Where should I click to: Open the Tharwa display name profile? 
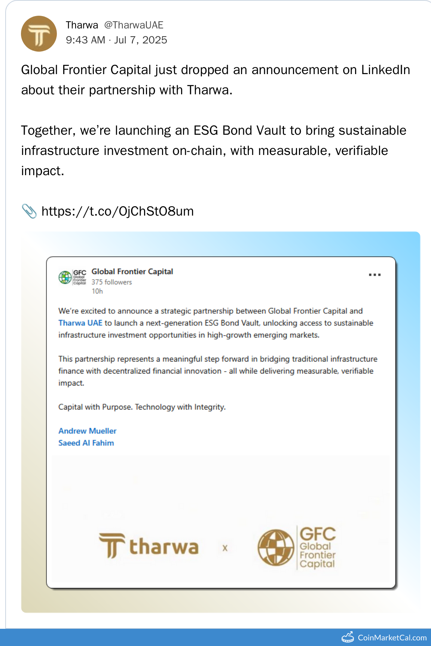pyautogui.click(x=82, y=25)
